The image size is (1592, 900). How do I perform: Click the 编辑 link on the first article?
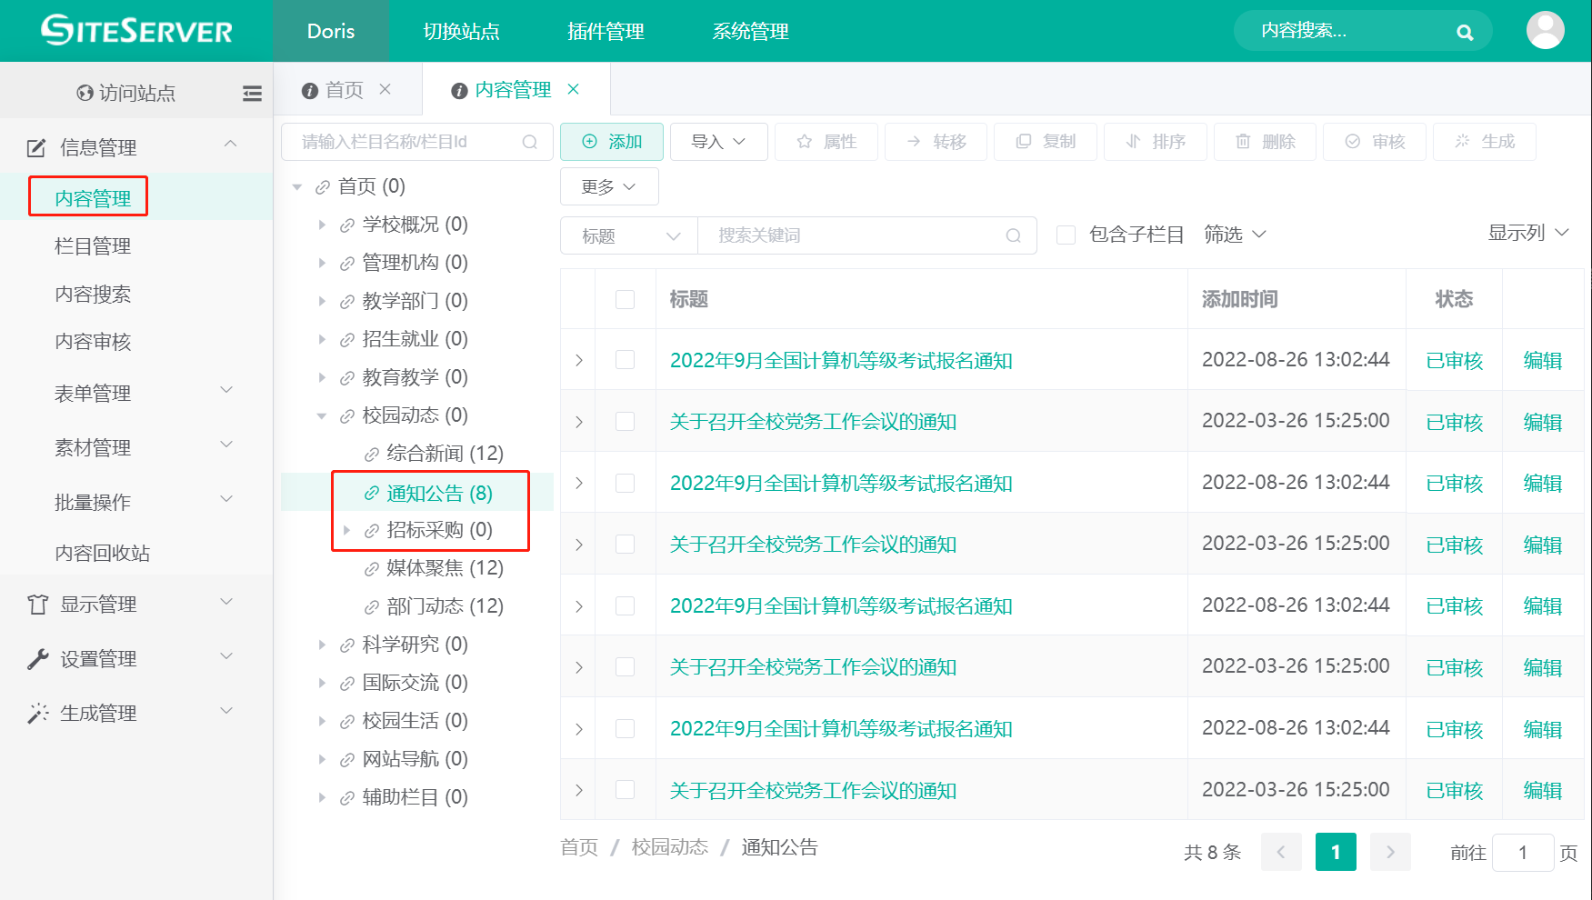click(x=1542, y=359)
